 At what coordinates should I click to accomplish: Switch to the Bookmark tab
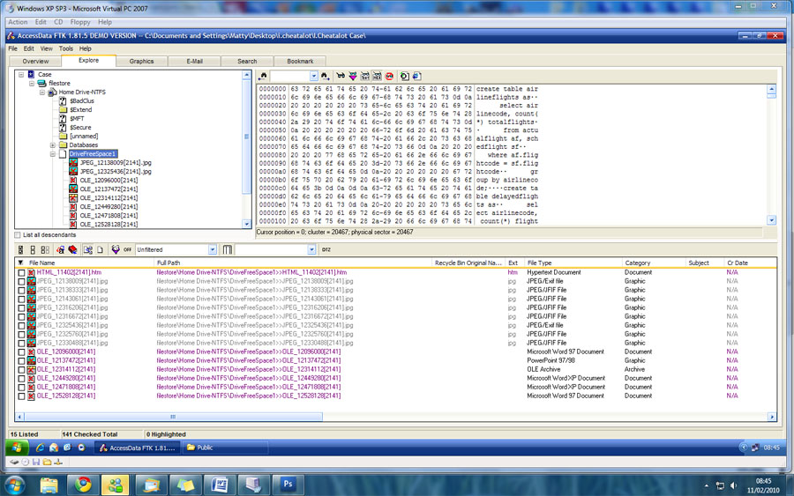[x=300, y=61]
